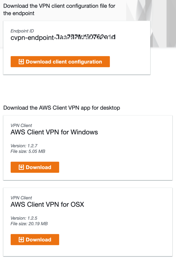Click the download arrow icon for OSX client

pos(21,240)
